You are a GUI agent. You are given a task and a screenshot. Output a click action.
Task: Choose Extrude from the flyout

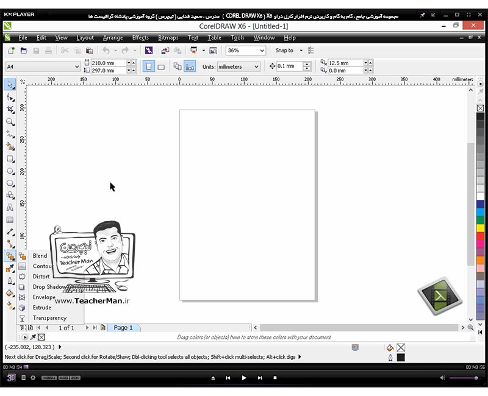(x=42, y=308)
